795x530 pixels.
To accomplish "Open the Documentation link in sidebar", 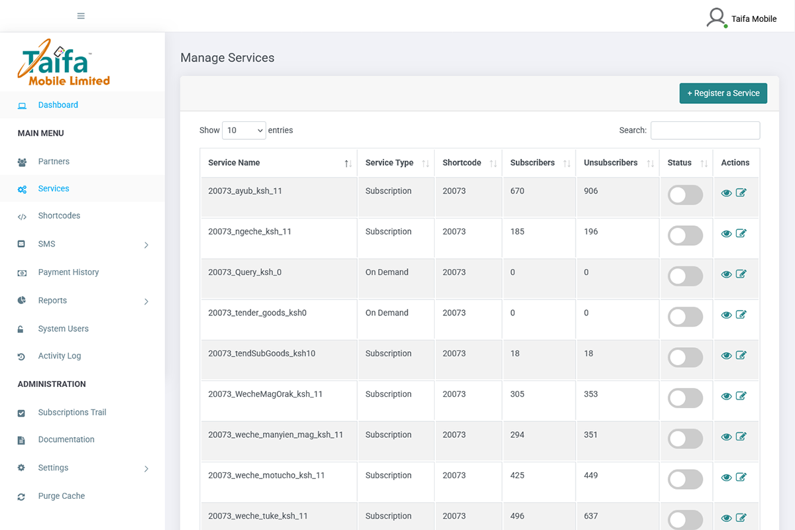I will 66,440.
